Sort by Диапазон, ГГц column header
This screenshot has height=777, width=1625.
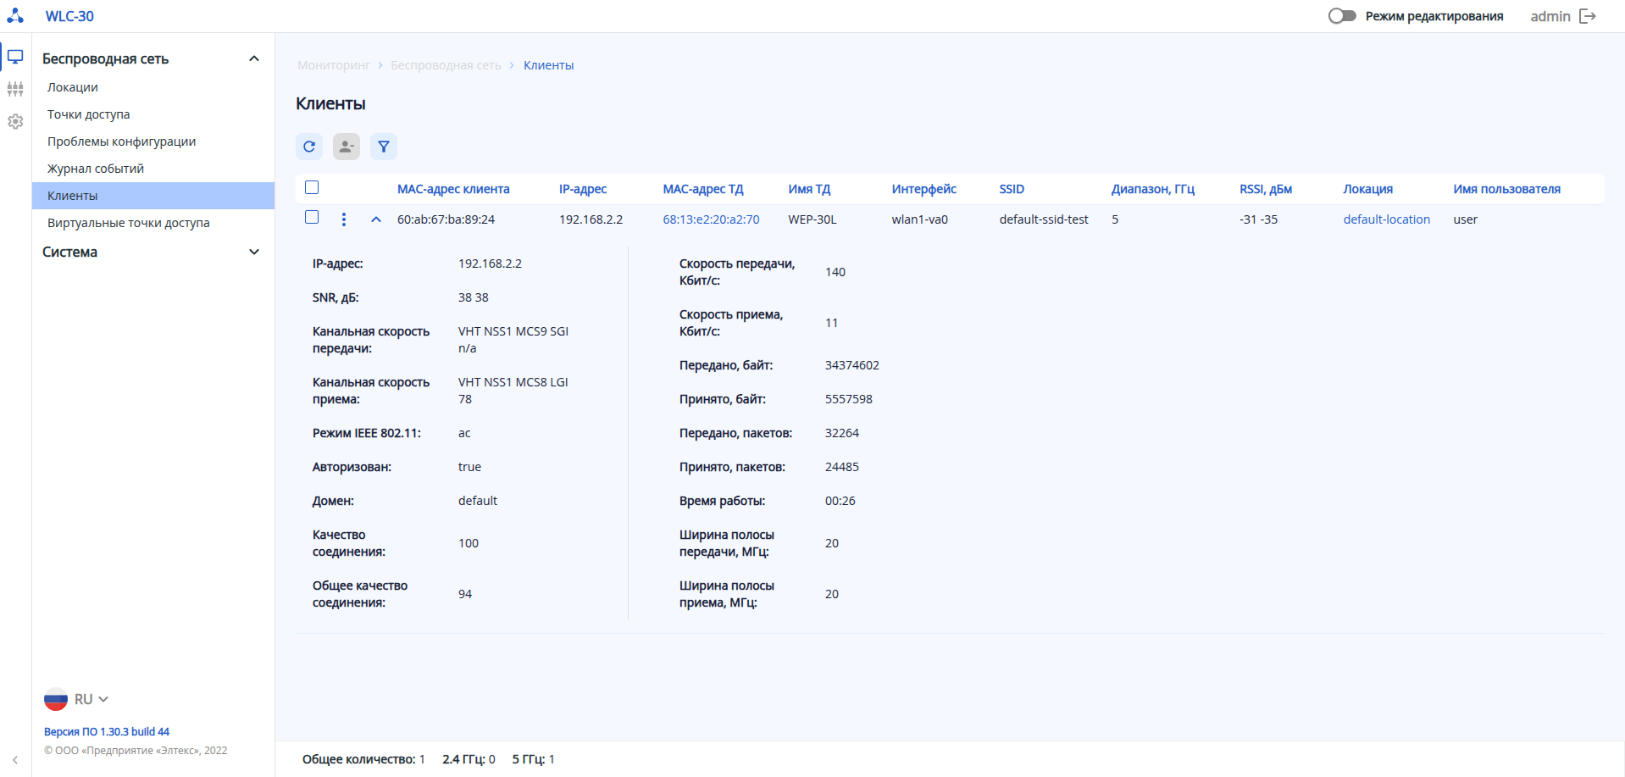1153,189
